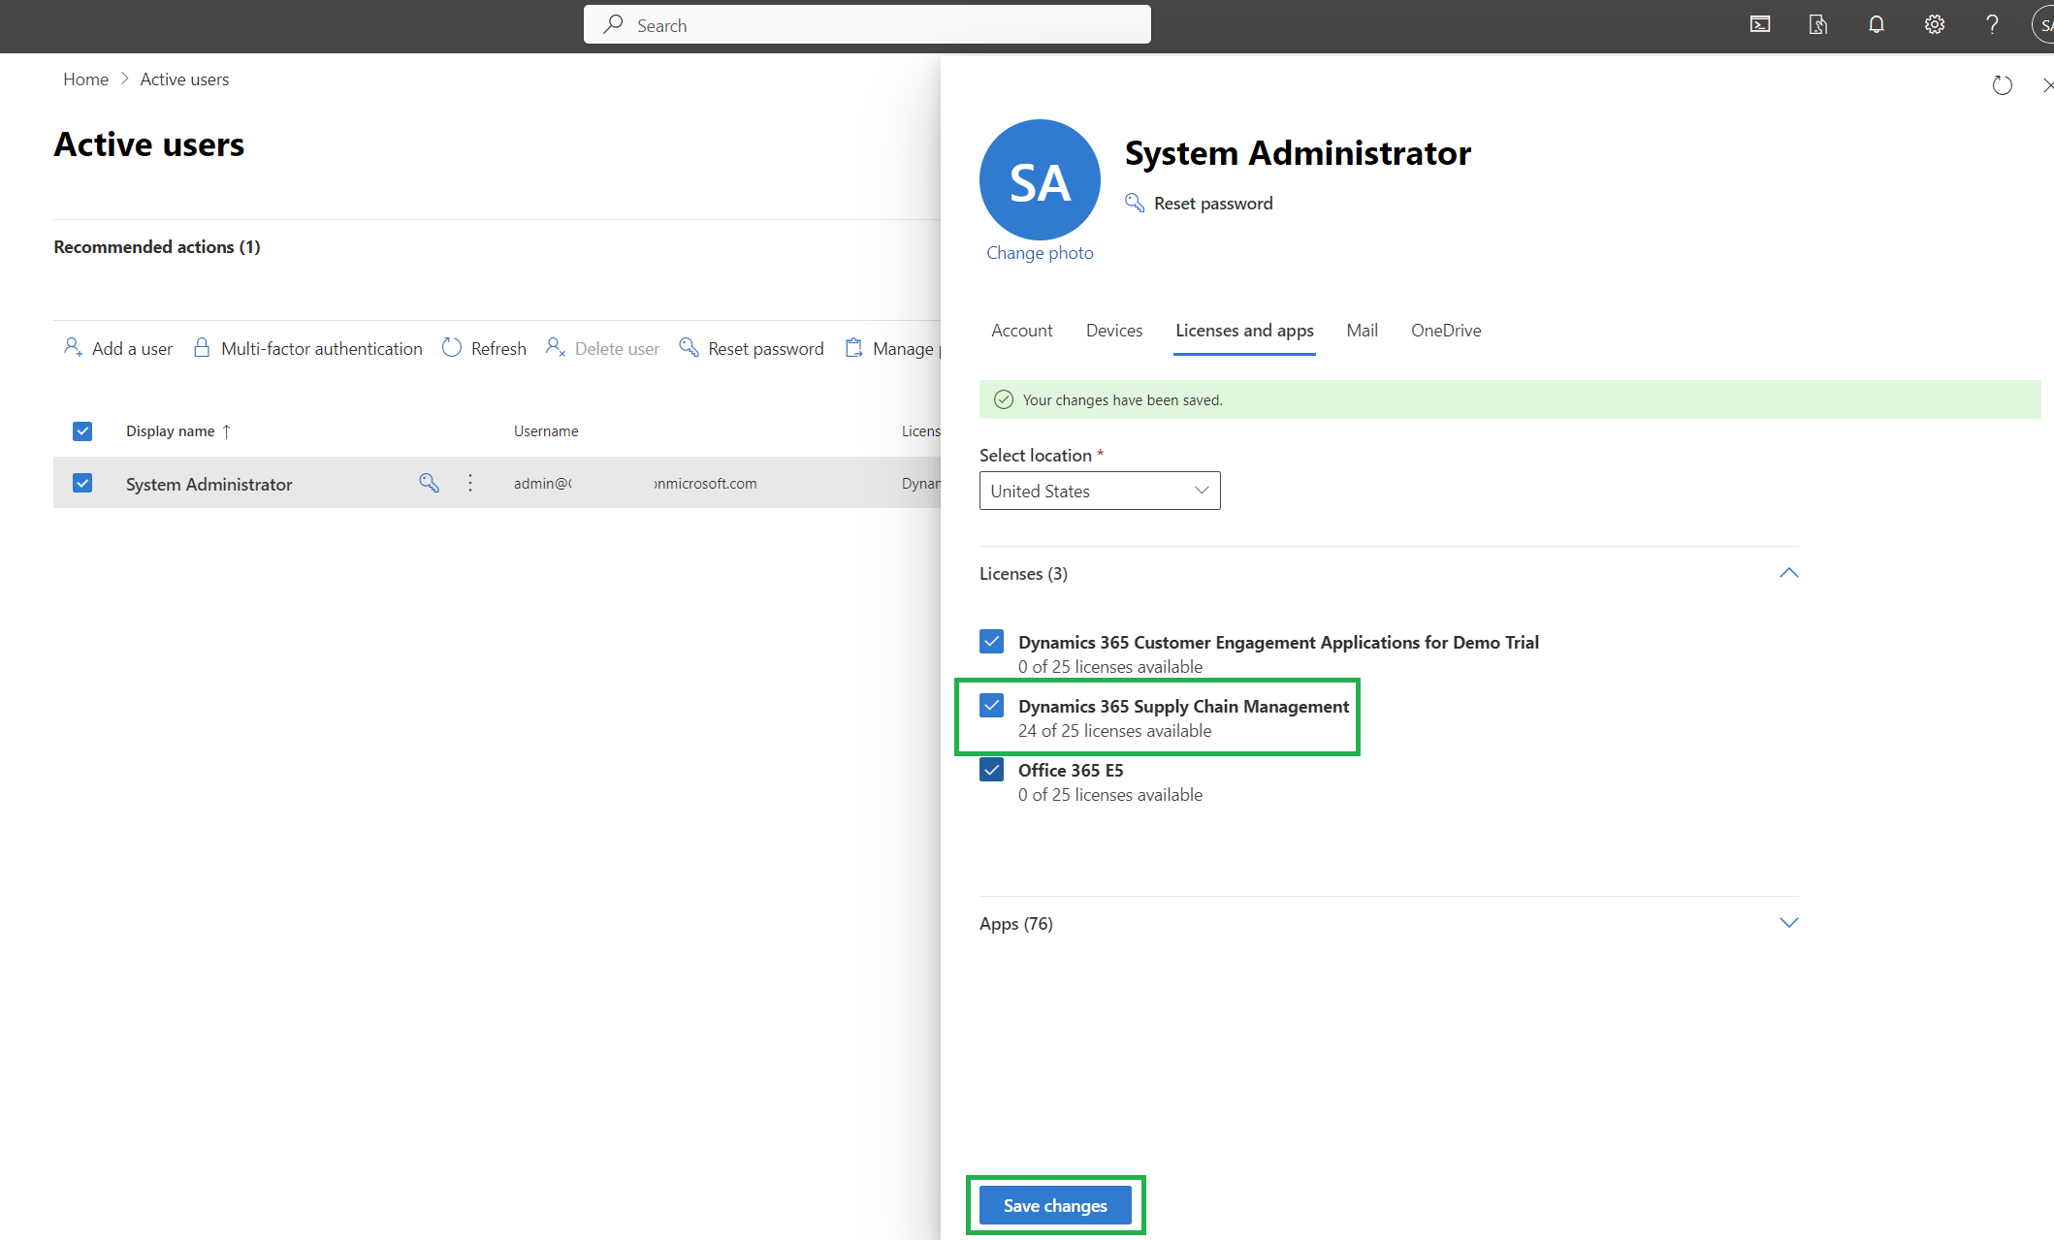Open more actions ellipsis for System Administrator
Image resolution: width=2054 pixels, height=1240 pixels.
[469, 483]
